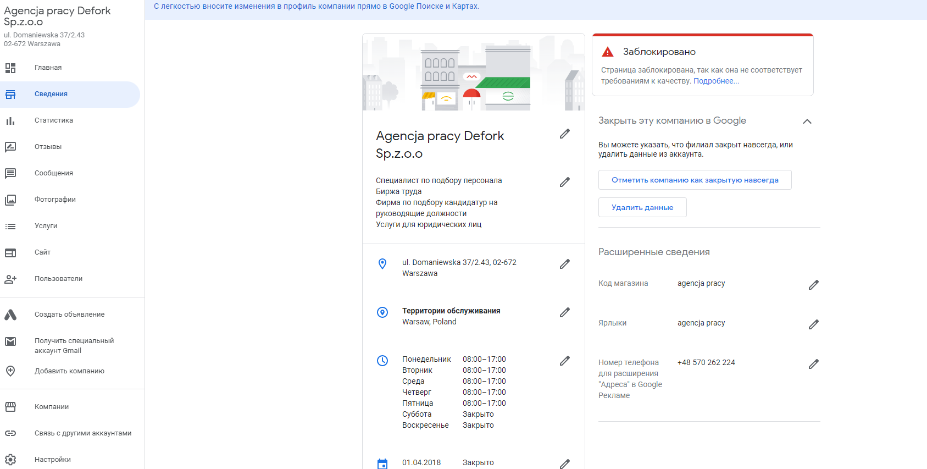
Task: Edit special hours 01.04.2018 pencil icon
Action: coord(565,464)
